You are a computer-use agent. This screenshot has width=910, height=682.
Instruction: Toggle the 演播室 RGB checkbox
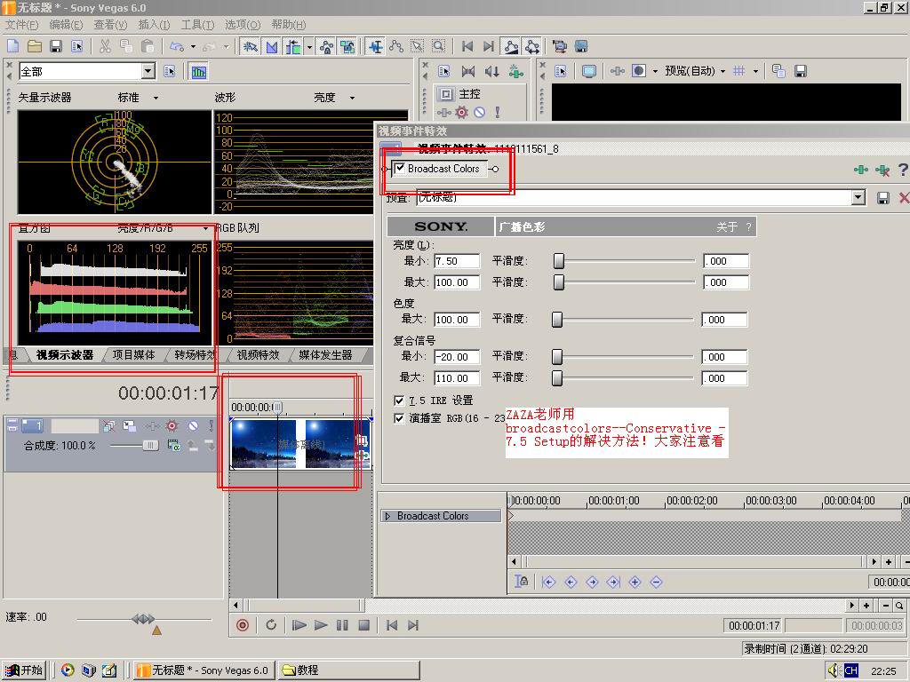[399, 418]
